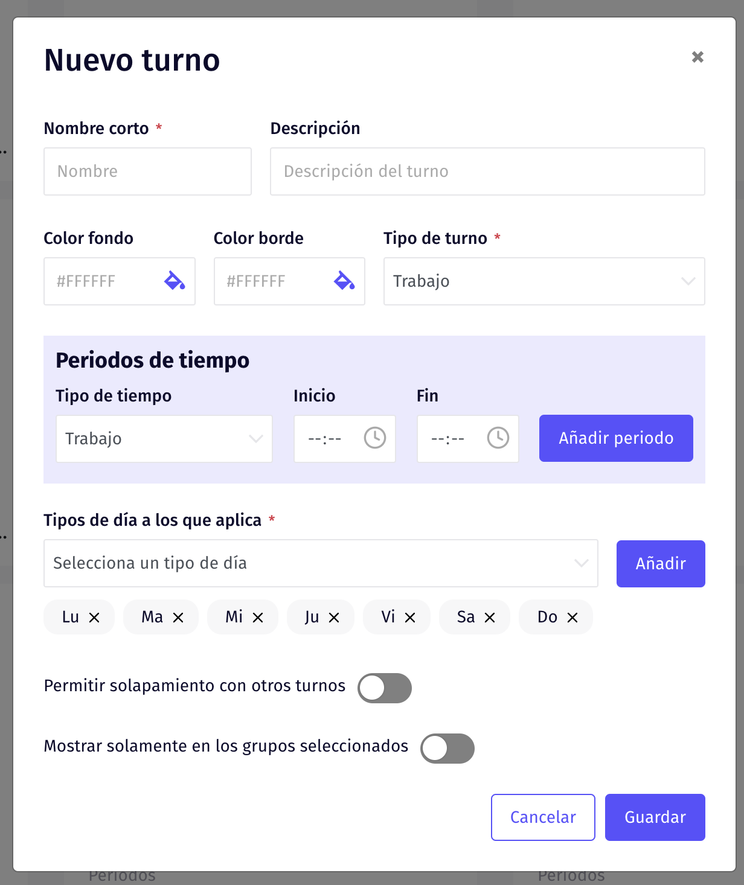Viewport: 744px width, 885px height.
Task: Click the Fin clock icon
Action: pyautogui.click(x=498, y=438)
